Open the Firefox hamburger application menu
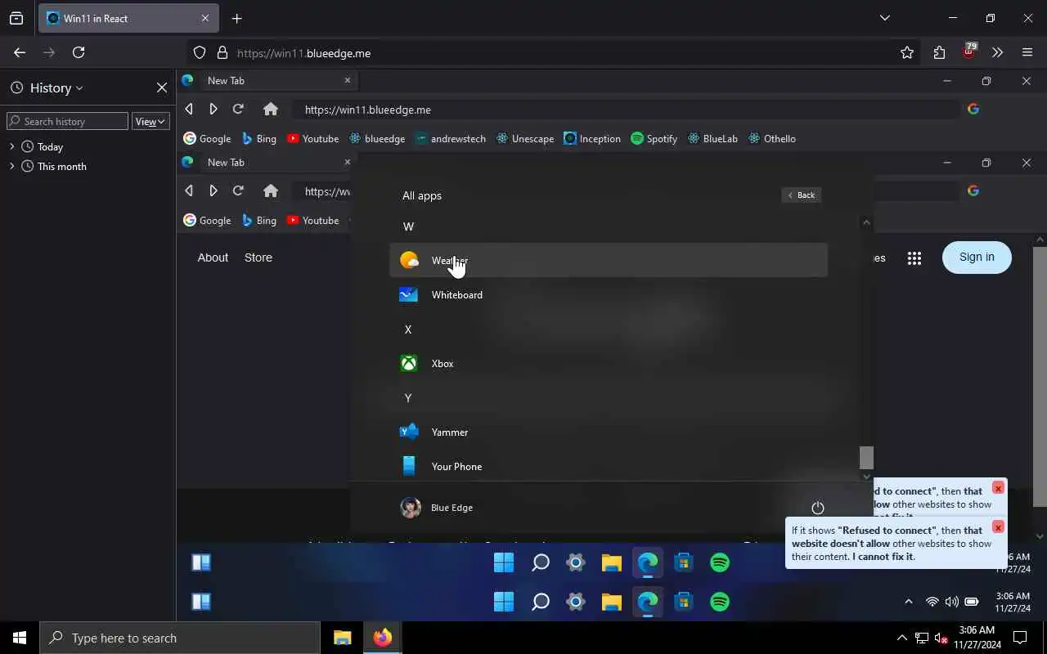Viewport: 1047px width, 654px height. (1027, 52)
